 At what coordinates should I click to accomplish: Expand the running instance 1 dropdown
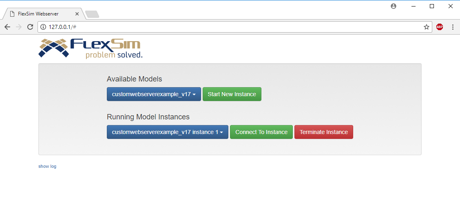167,132
